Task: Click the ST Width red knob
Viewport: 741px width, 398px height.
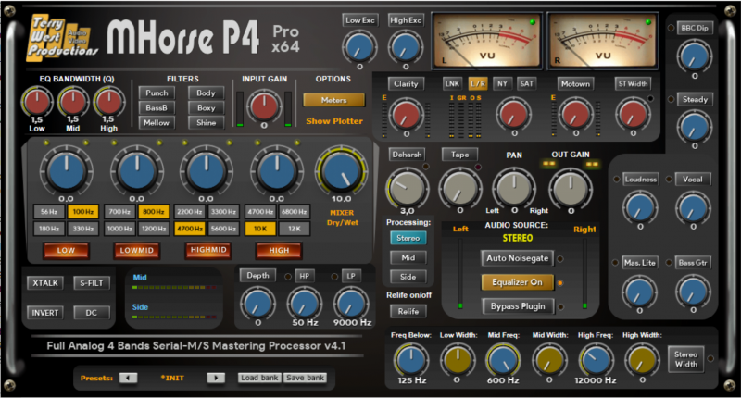Action: (x=634, y=114)
